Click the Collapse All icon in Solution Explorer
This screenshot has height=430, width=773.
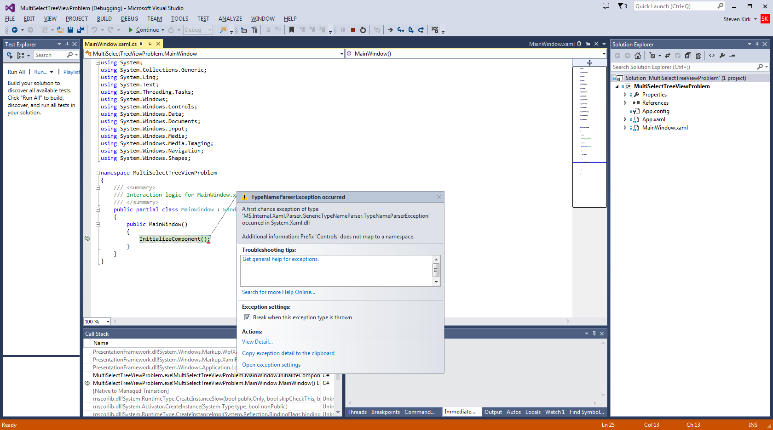tap(688, 56)
